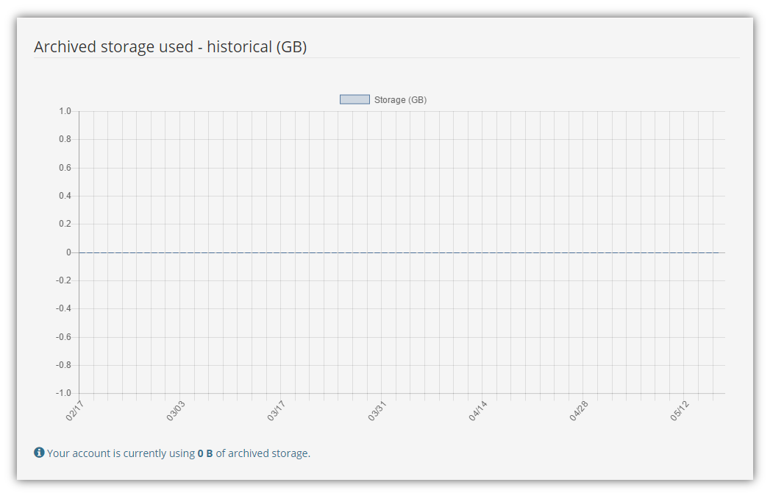Click the currently using archived storage message
The width and height of the screenshot is (773, 499).
pos(178,453)
